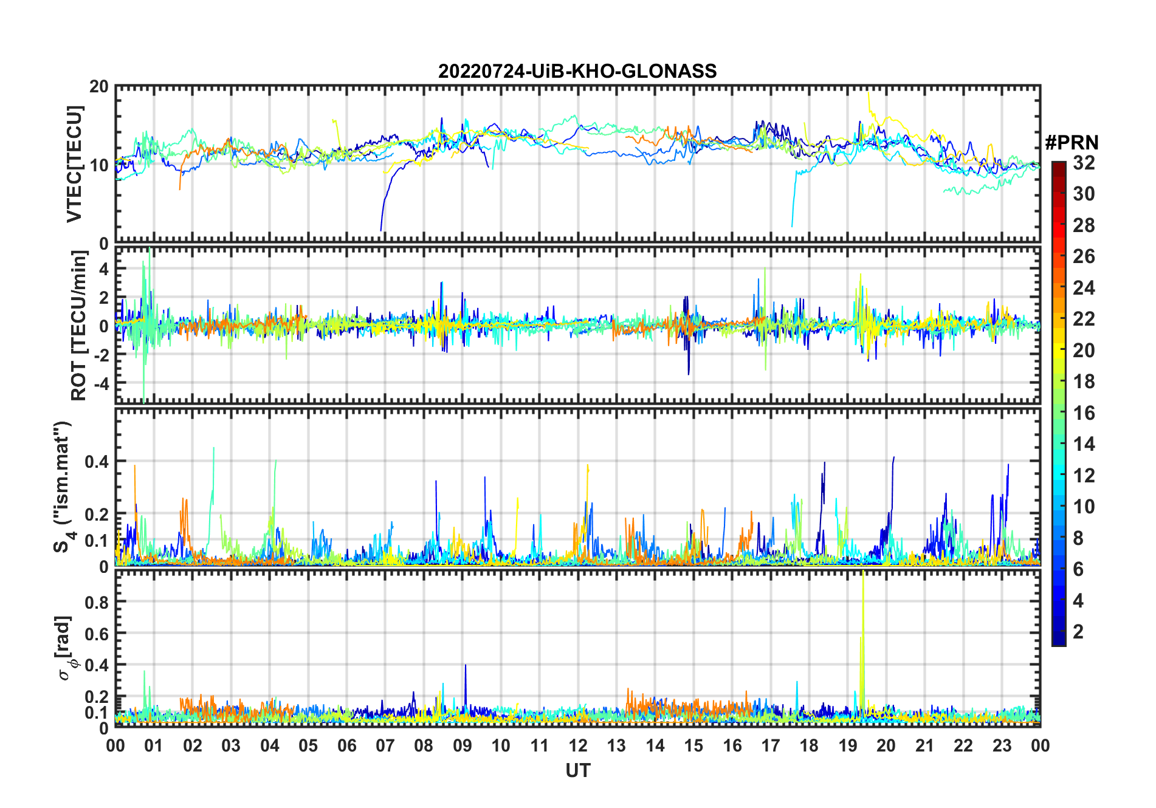Click the -2 tick on ROT axis
Viewport: 1156px width, 808px height.
point(100,355)
